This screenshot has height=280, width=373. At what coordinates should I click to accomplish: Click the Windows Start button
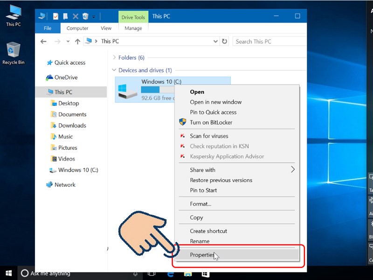(x=8, y=273)
